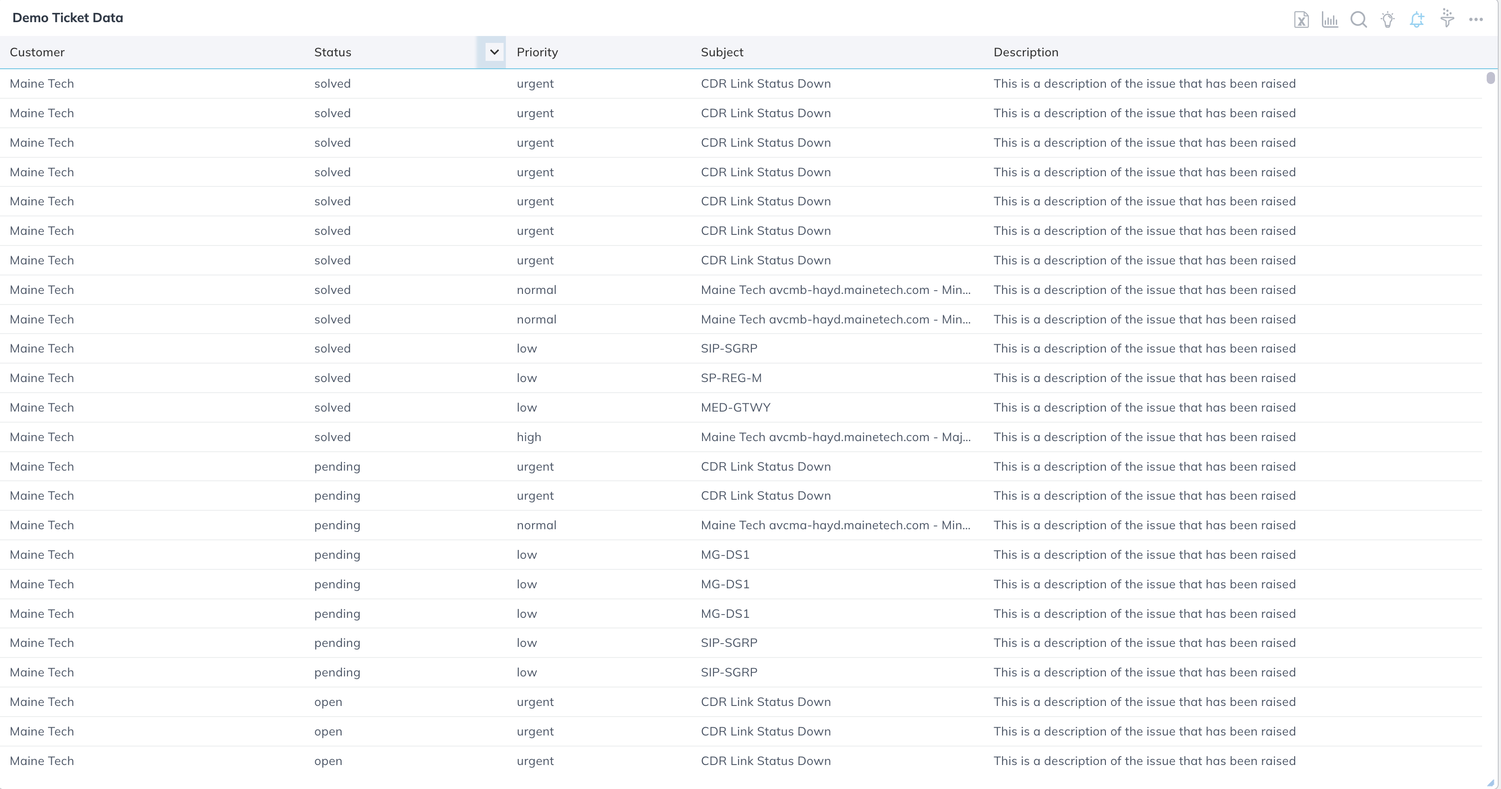The width and height of the screenshot is (1501, 789).
Task: Select the Customer cell in the SP-REG-M row
Action: [x=42, y=378]
